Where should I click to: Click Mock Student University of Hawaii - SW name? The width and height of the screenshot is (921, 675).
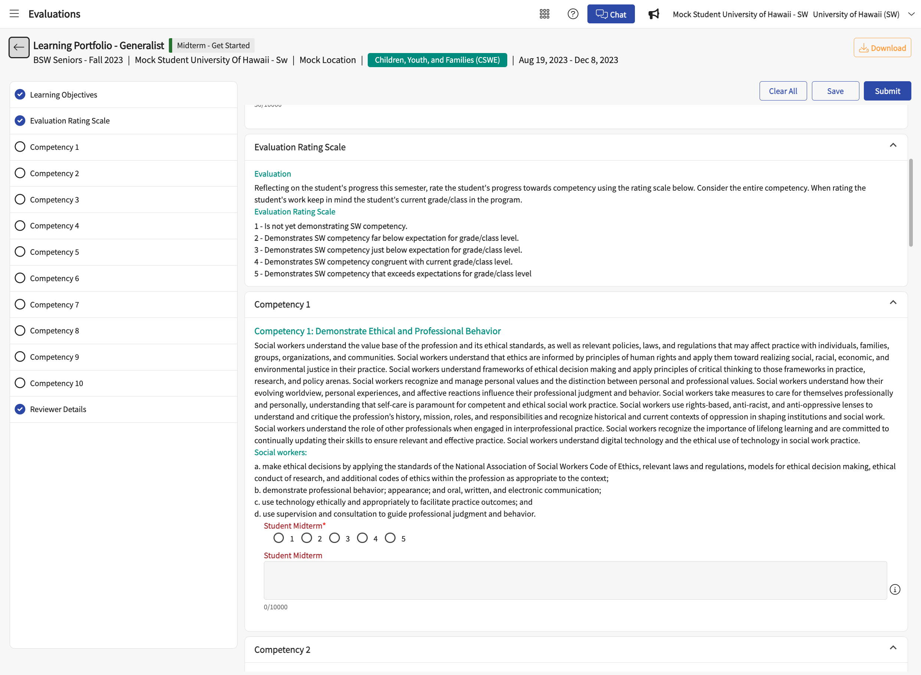[x=740, y=14]
